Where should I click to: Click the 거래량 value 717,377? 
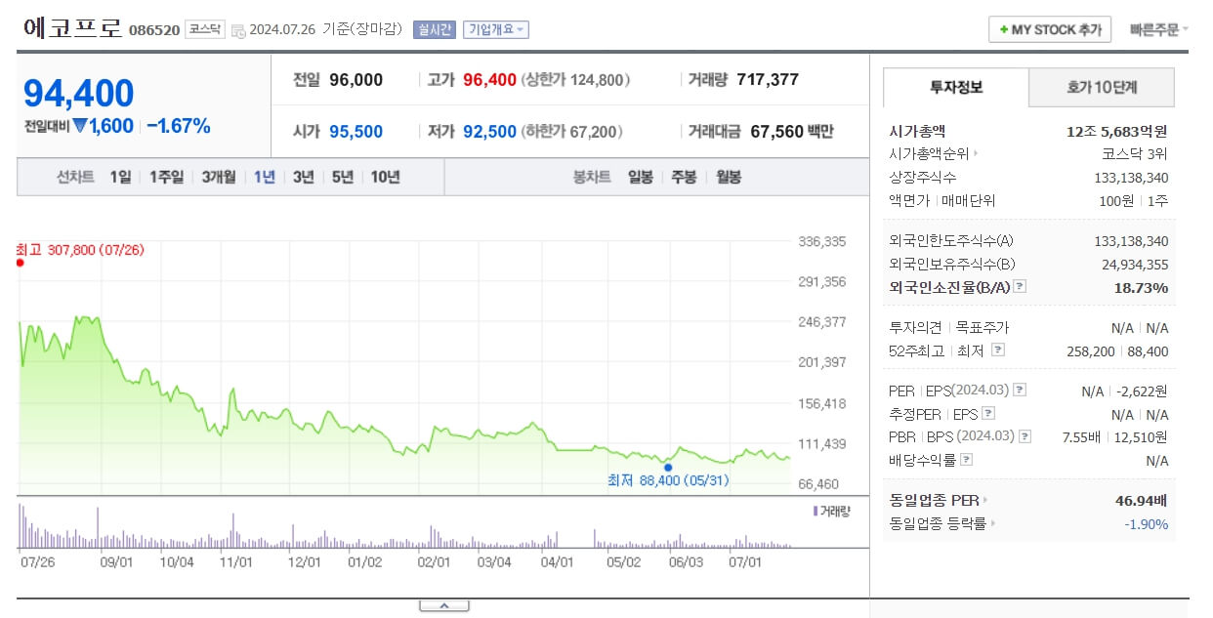pyautogui.click(x=768, y=80)
